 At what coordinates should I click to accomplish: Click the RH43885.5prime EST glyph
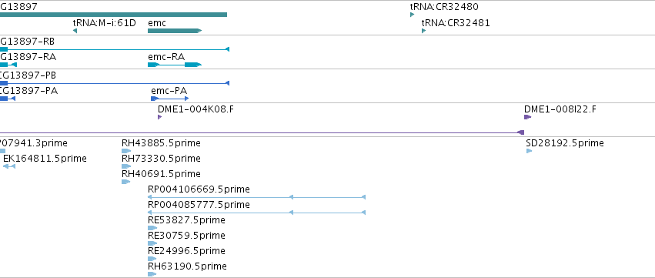pyautogui.click(x=126, y=151)
